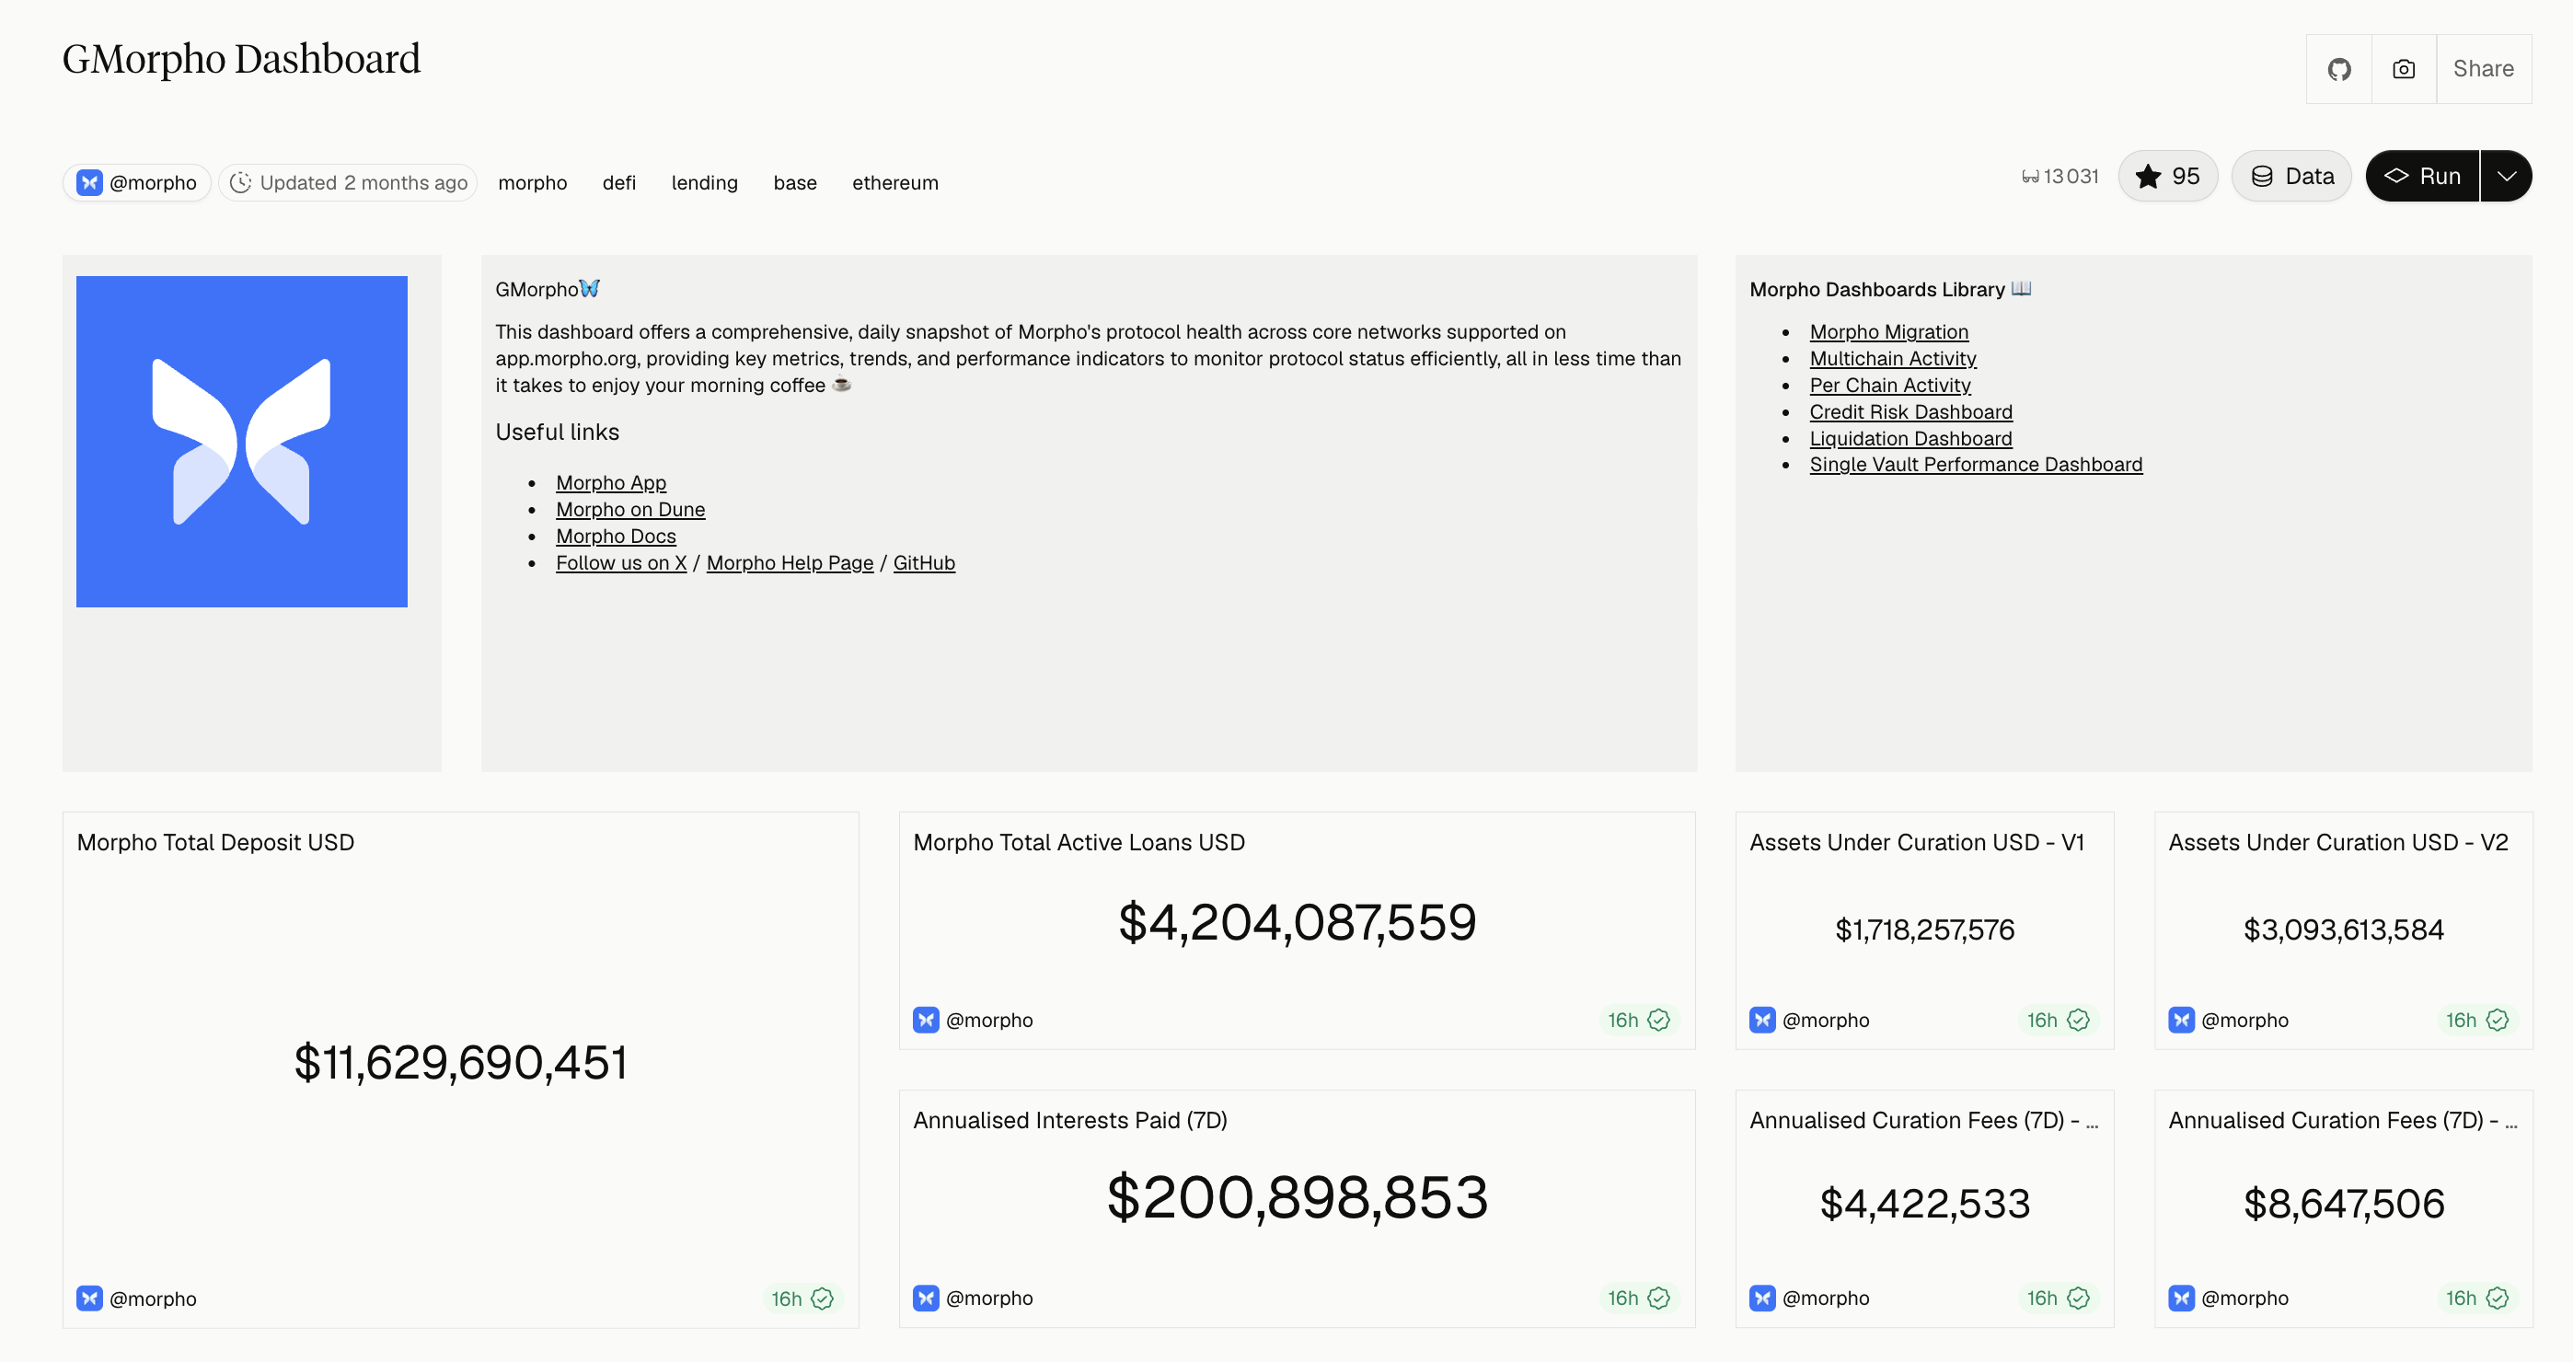Click @morpho icon in Curation V1 card

tap(1763, 1020)
